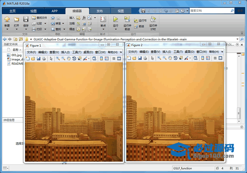Open 插入(I) menu in Figure 1
Image resolution: width=247 pixels, height=173 pixels.
point(65,52)
